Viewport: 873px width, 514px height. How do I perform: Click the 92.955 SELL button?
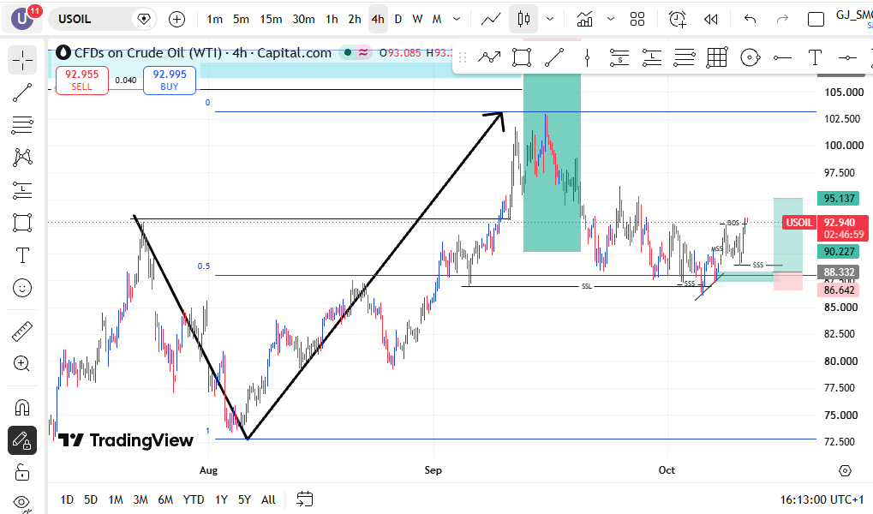pos(82,81)
